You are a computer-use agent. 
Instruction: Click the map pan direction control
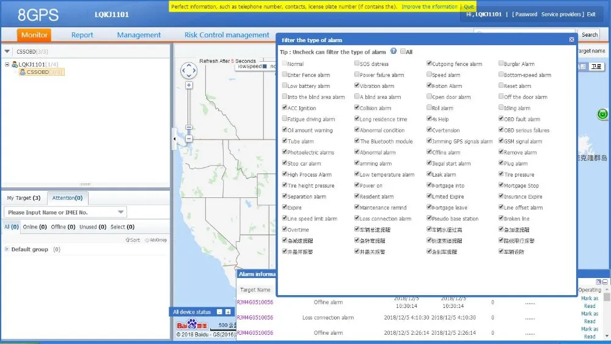tap(189, 70)
